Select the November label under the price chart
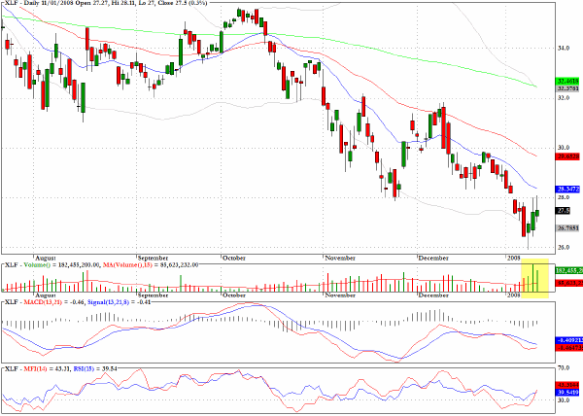This screenshot has height=416, width=583. point(340,258)
